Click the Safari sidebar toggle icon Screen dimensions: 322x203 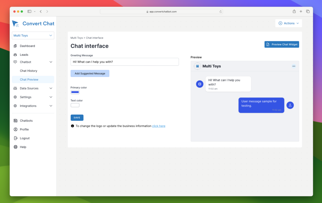pyautogui.click(x=29, y=12)
